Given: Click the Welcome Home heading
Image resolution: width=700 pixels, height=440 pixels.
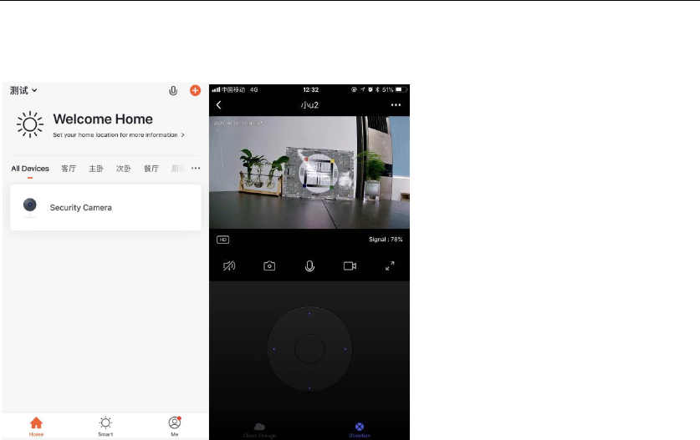Looking at the screenshot, I should (103, 119).
